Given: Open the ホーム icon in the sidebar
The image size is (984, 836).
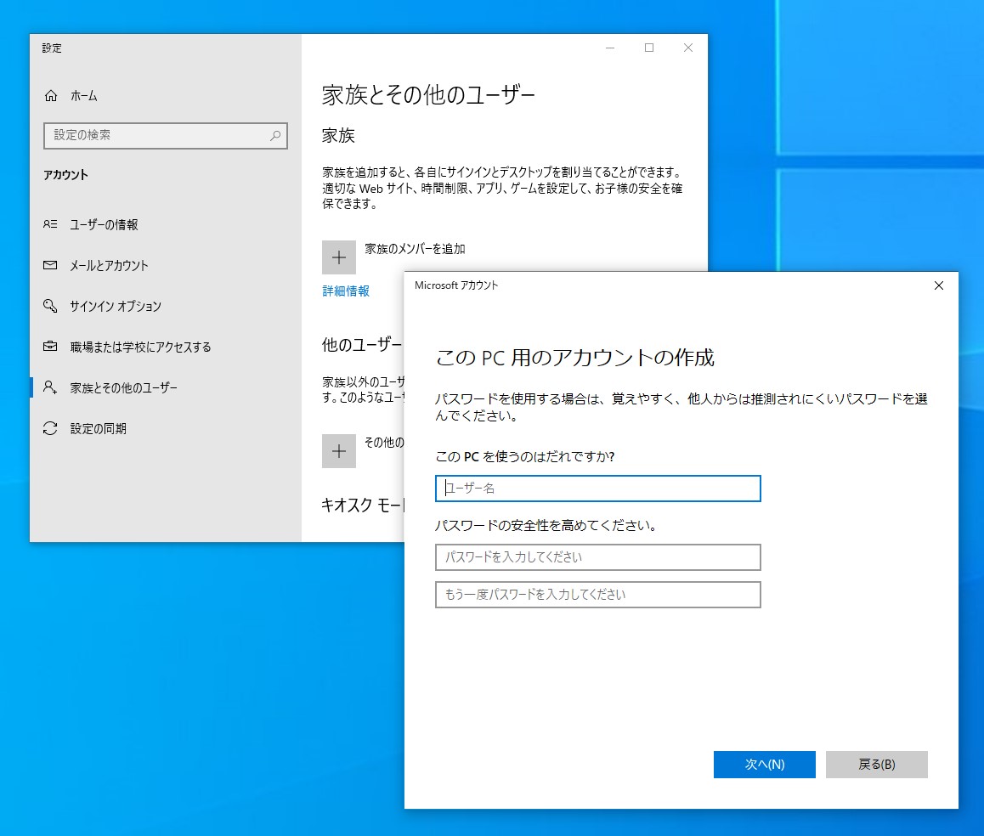Looking at the screenshot, I should [51, 96].
